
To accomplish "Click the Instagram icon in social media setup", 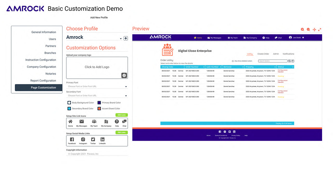I will pyautogui.click(x=83, y=139).
